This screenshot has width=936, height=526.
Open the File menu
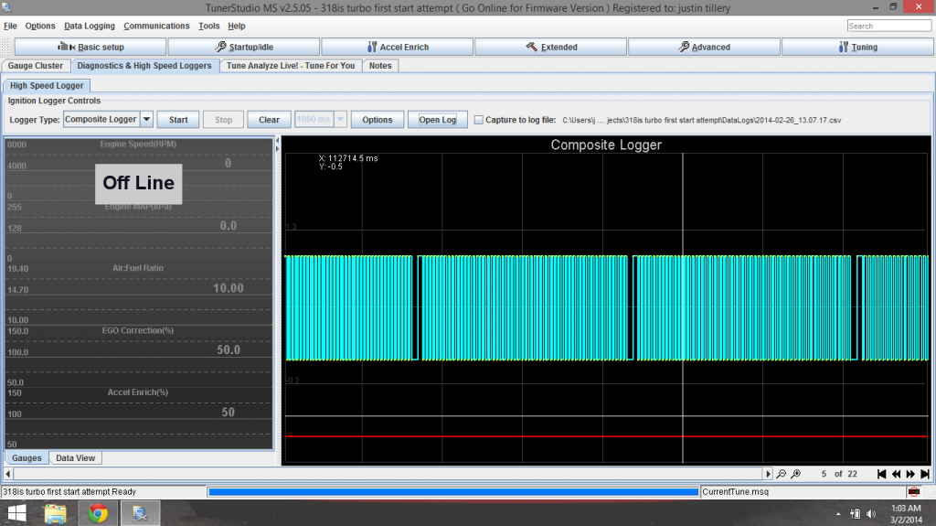[x=10, y=26]
